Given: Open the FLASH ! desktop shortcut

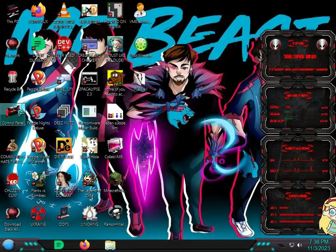Looking at the screenshot, I should click(x=140, y=81).
